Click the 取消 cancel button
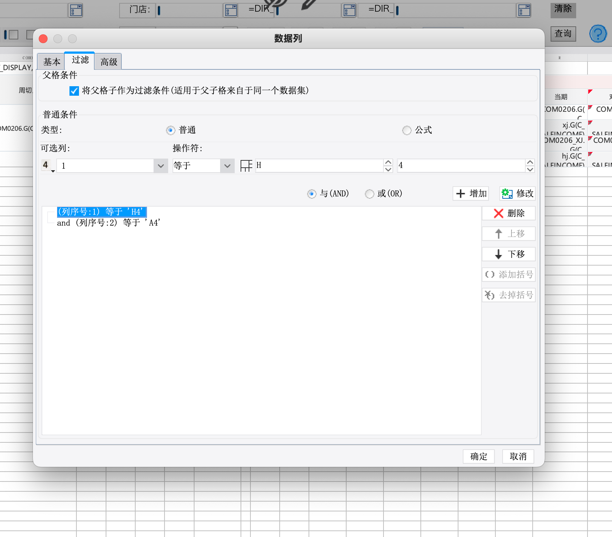Screen dimensions: 612x537 tap(518, 457)
